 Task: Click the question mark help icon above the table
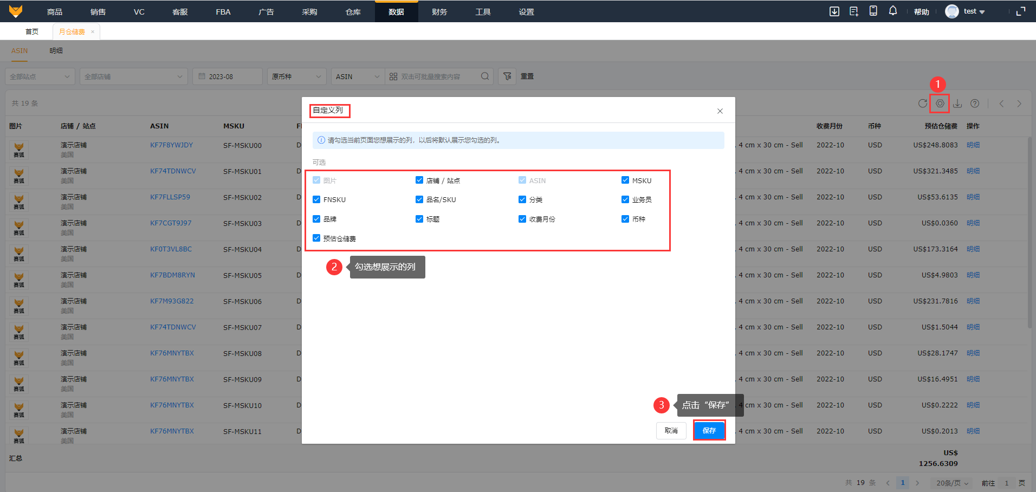tap(975, 103)
